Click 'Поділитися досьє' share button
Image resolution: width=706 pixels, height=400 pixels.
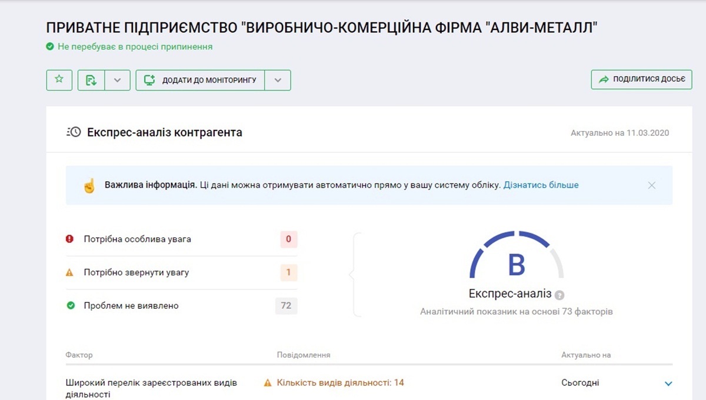(x=641, y=79)
